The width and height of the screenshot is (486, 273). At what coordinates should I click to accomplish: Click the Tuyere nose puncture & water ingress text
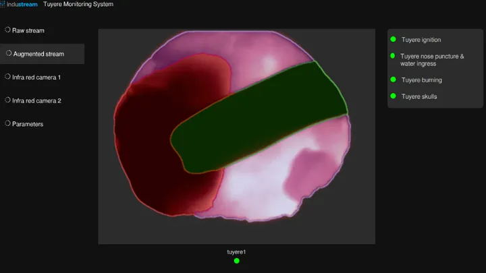coord(432,60)
